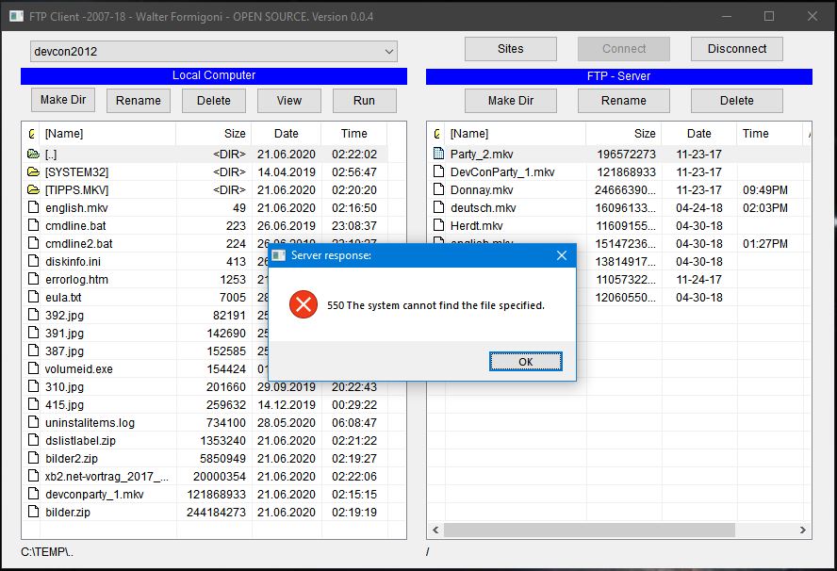Screen dimensions: 837x571
Task: Select size 196572273 of Party_2.mkv
Action: coord(626,155)
